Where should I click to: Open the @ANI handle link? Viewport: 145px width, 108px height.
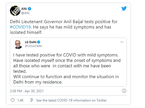click(25, 13)
